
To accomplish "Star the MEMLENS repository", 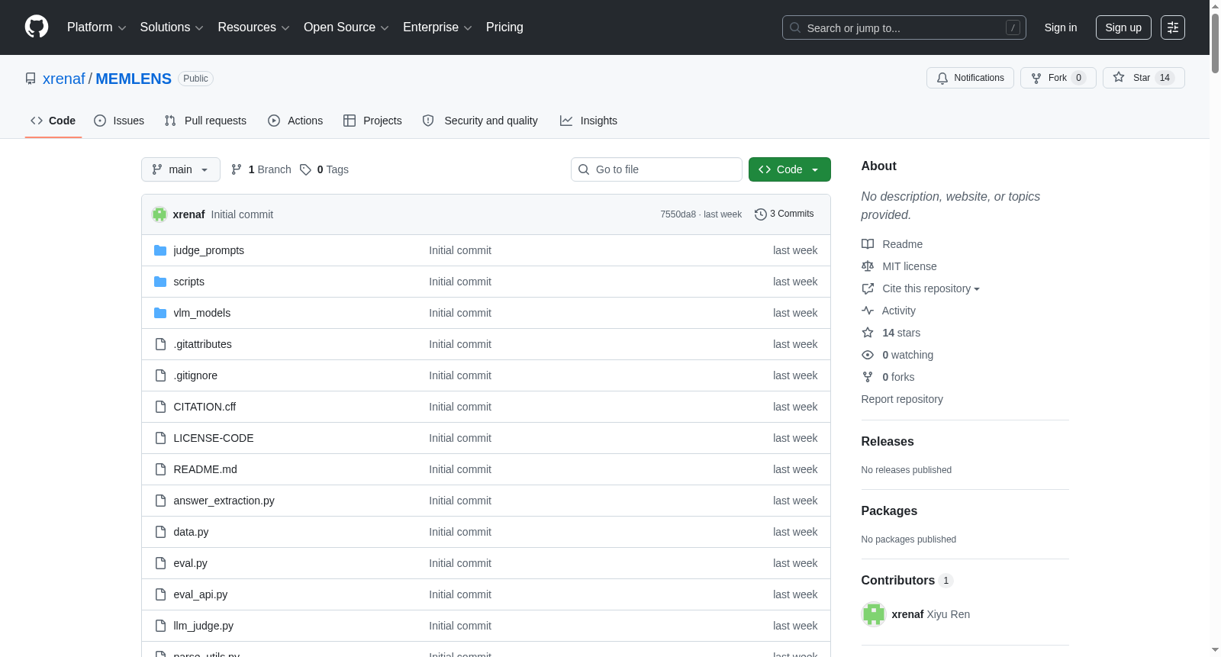I will tap(1143, 78).
